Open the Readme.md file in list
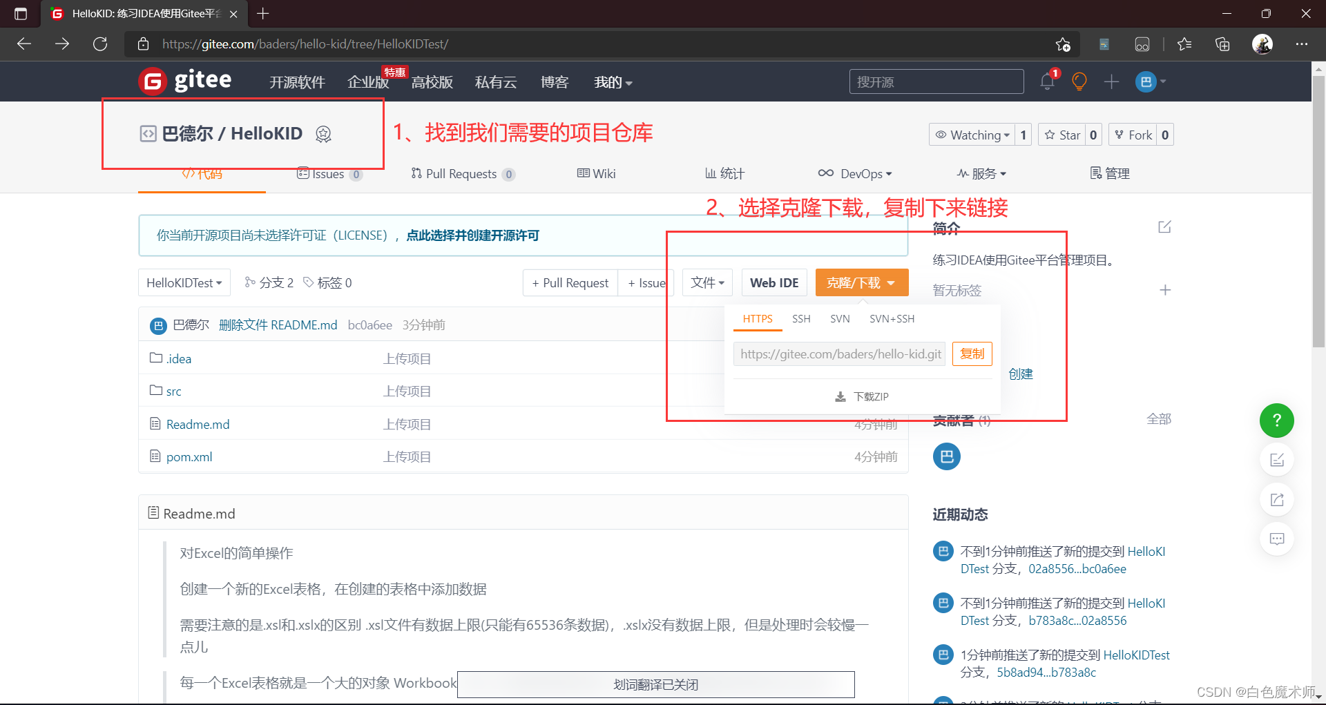 click(198, 425)
